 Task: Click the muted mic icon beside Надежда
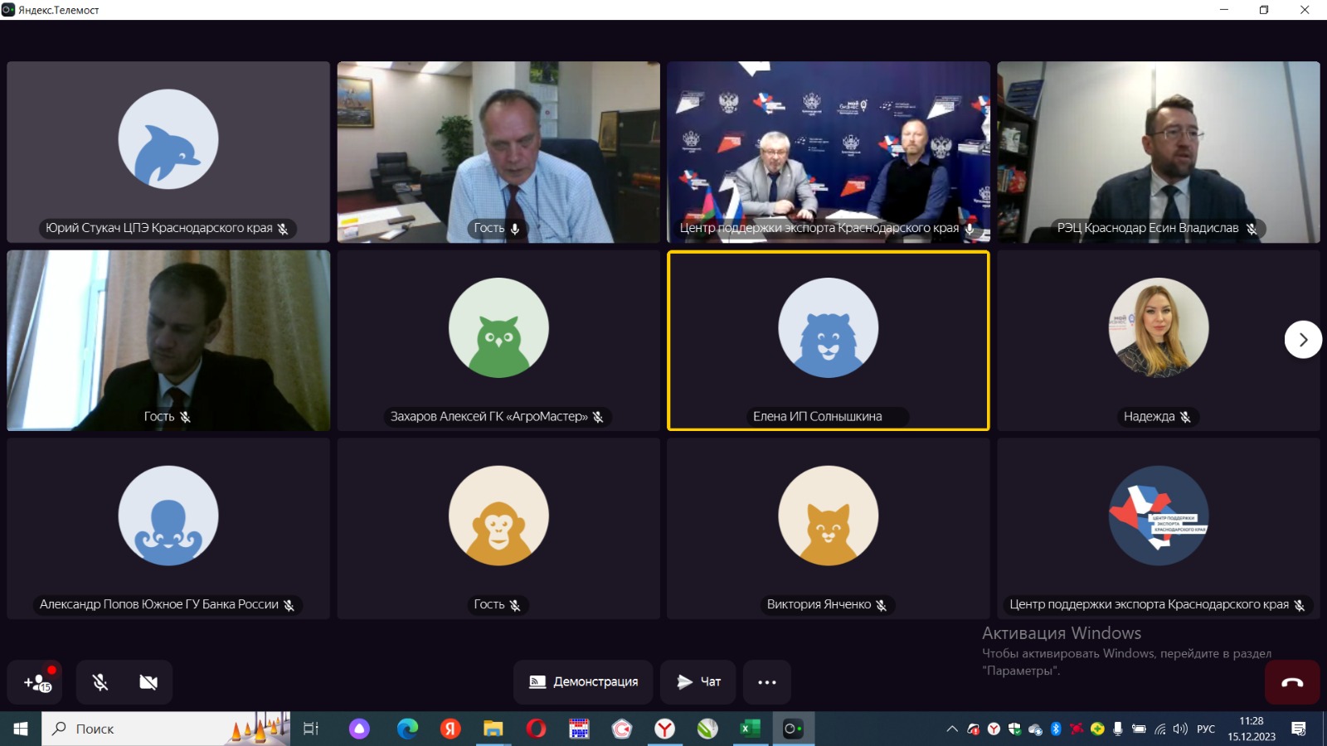tap(1185, 417)
